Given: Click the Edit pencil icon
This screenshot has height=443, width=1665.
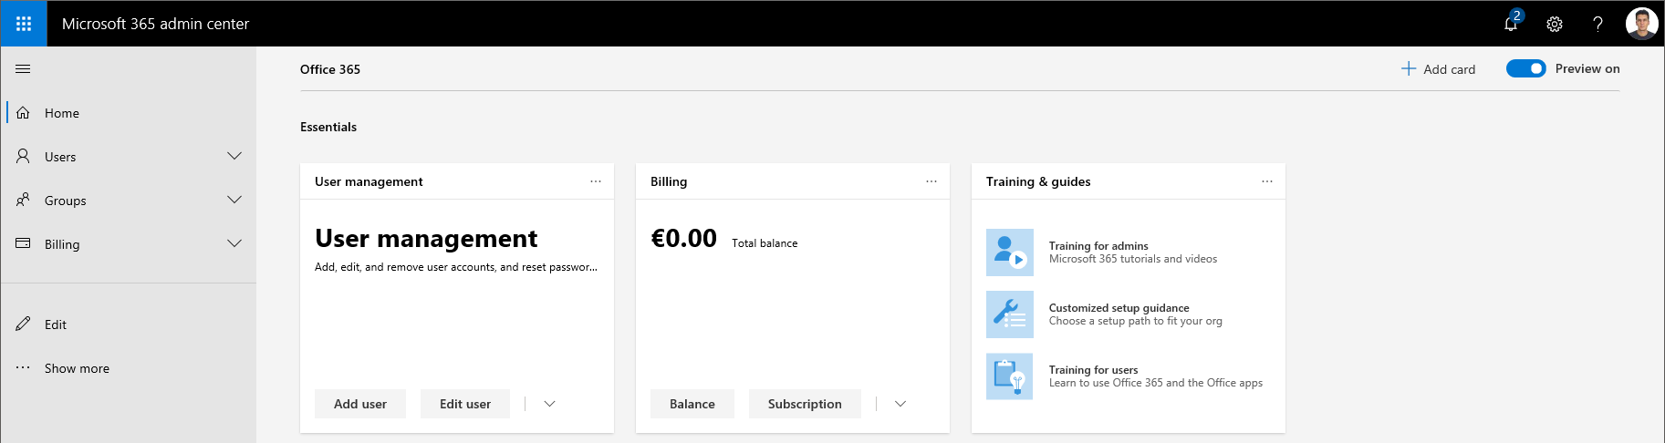Looking at the screenshot, I should click(x=24, y=324).
